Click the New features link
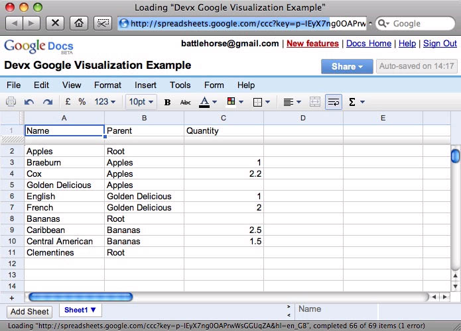The height and width of the screenshot is (331, 461). click(312, 44)
